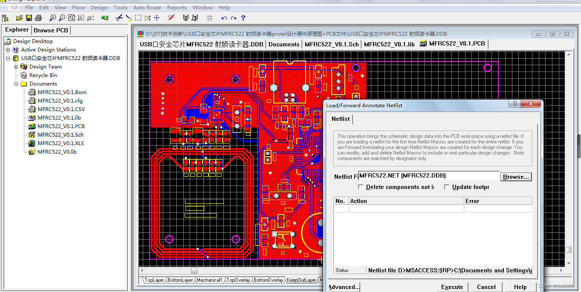Open a document via the Open folder icon

19,18
